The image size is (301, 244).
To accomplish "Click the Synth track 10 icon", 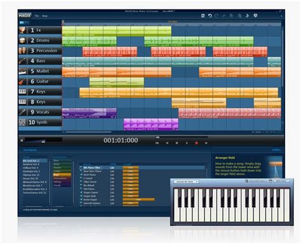I will coord(22,122).
